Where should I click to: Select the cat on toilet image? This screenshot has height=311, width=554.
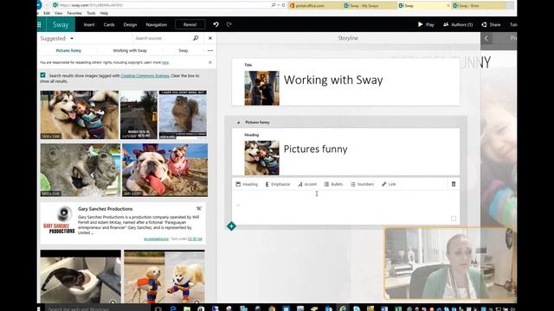81,276
